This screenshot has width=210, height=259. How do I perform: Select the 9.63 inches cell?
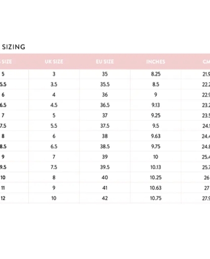click(156, 136)
